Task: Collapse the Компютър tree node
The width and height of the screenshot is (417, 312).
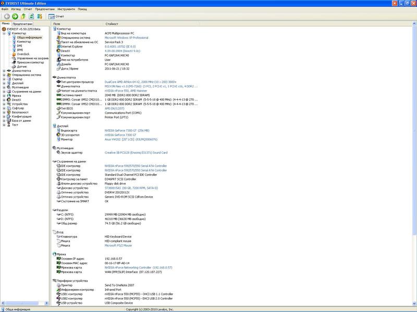Action: click(4, 33)
